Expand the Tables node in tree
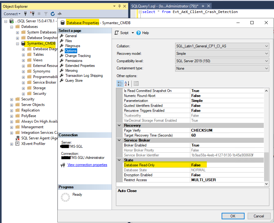Screen dimensions: 274x223 [24, 55]
